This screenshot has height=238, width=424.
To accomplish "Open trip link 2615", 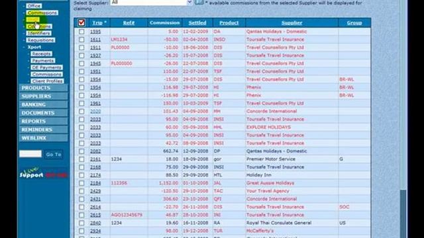I will pyautogui.click(x=95, y=215).
